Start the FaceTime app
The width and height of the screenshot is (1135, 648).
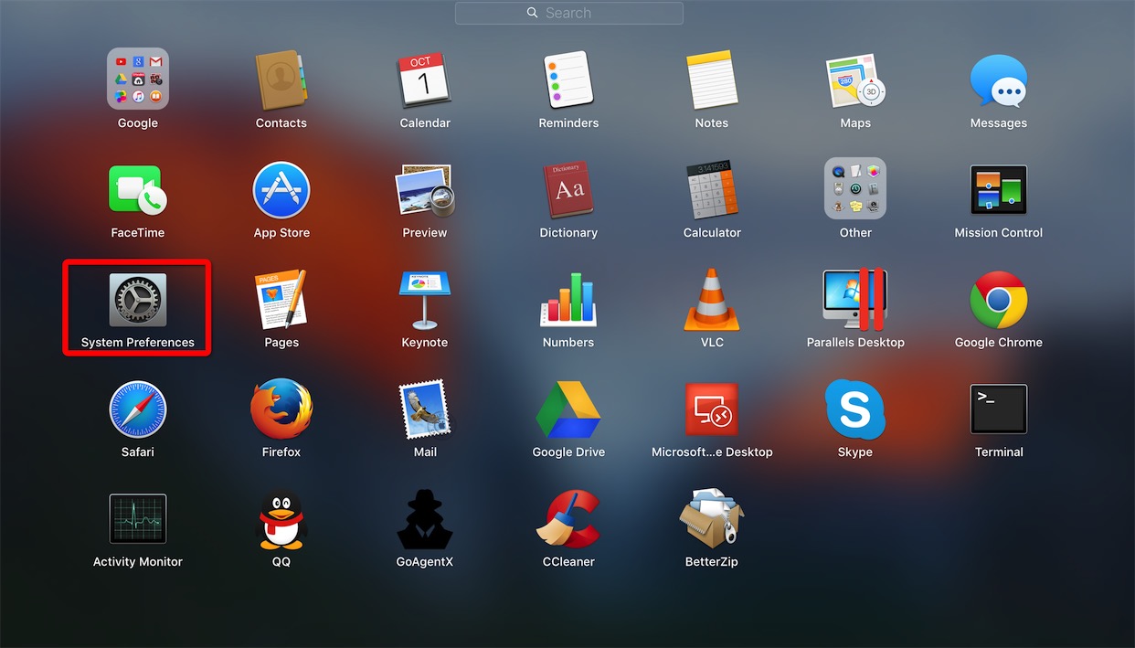tap(138, 189)
